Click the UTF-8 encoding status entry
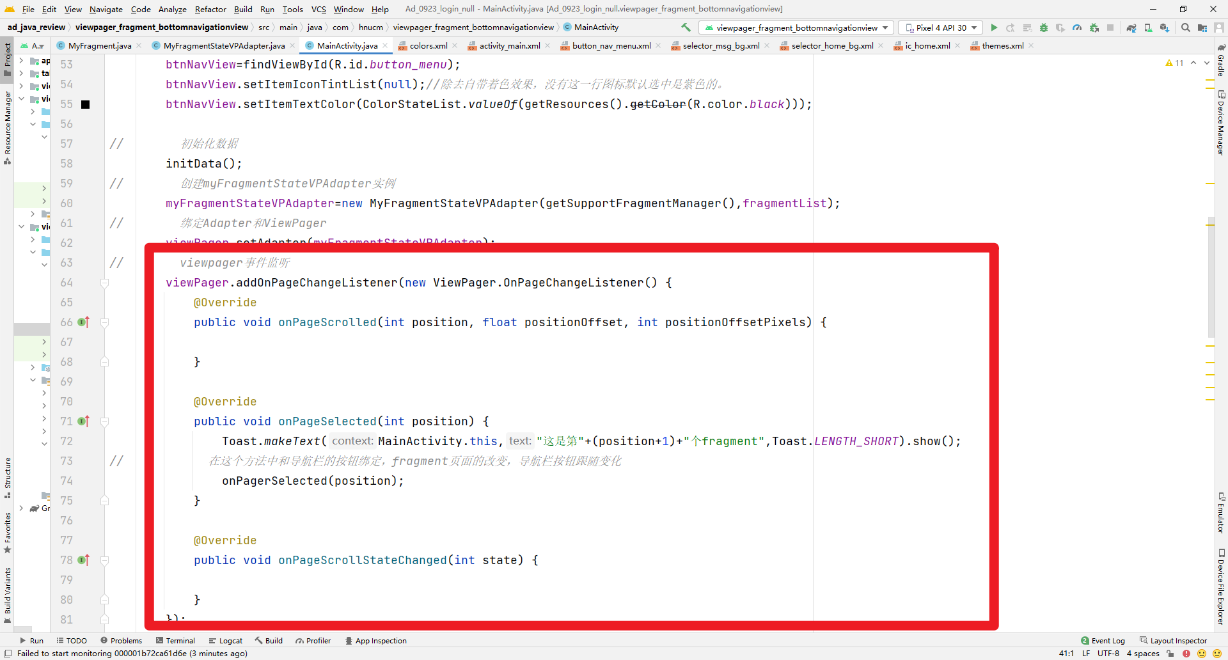1228x660 pixels. (1108, 654)
